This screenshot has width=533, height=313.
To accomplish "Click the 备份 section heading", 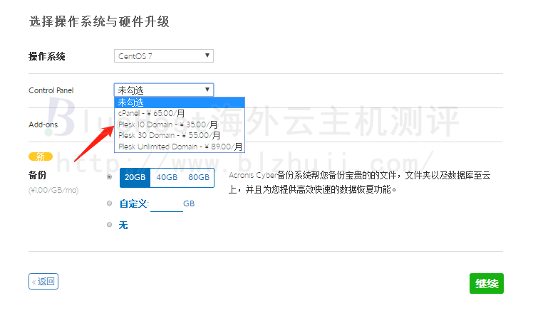I will (37, 175).
